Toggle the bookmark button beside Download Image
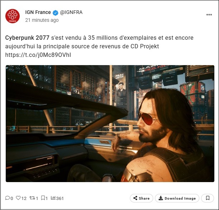The image size is (219, 210). pyautogui.click(x=208, y=198)
